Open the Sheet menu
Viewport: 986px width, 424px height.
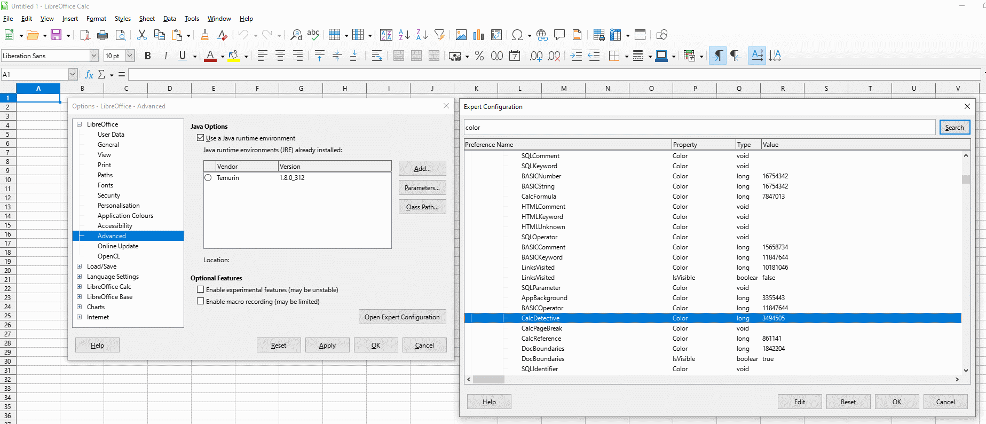point(147,19)
